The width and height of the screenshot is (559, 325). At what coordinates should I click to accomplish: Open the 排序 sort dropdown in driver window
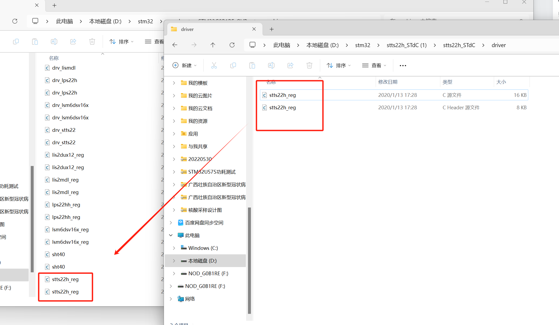338,65
